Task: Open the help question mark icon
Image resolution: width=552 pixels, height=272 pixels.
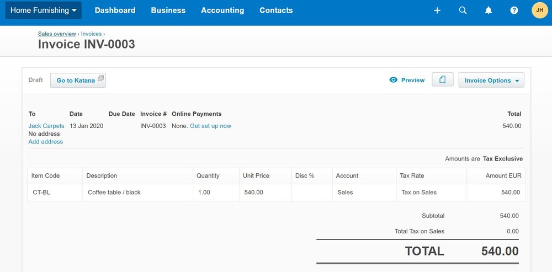Action: (x=514, y=10)
